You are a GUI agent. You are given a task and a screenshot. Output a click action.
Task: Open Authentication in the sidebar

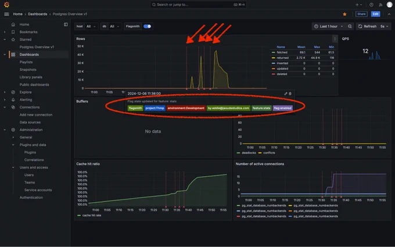pos(31,198)
